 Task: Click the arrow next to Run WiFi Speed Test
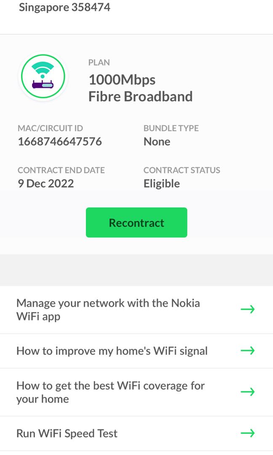point(248,433)
